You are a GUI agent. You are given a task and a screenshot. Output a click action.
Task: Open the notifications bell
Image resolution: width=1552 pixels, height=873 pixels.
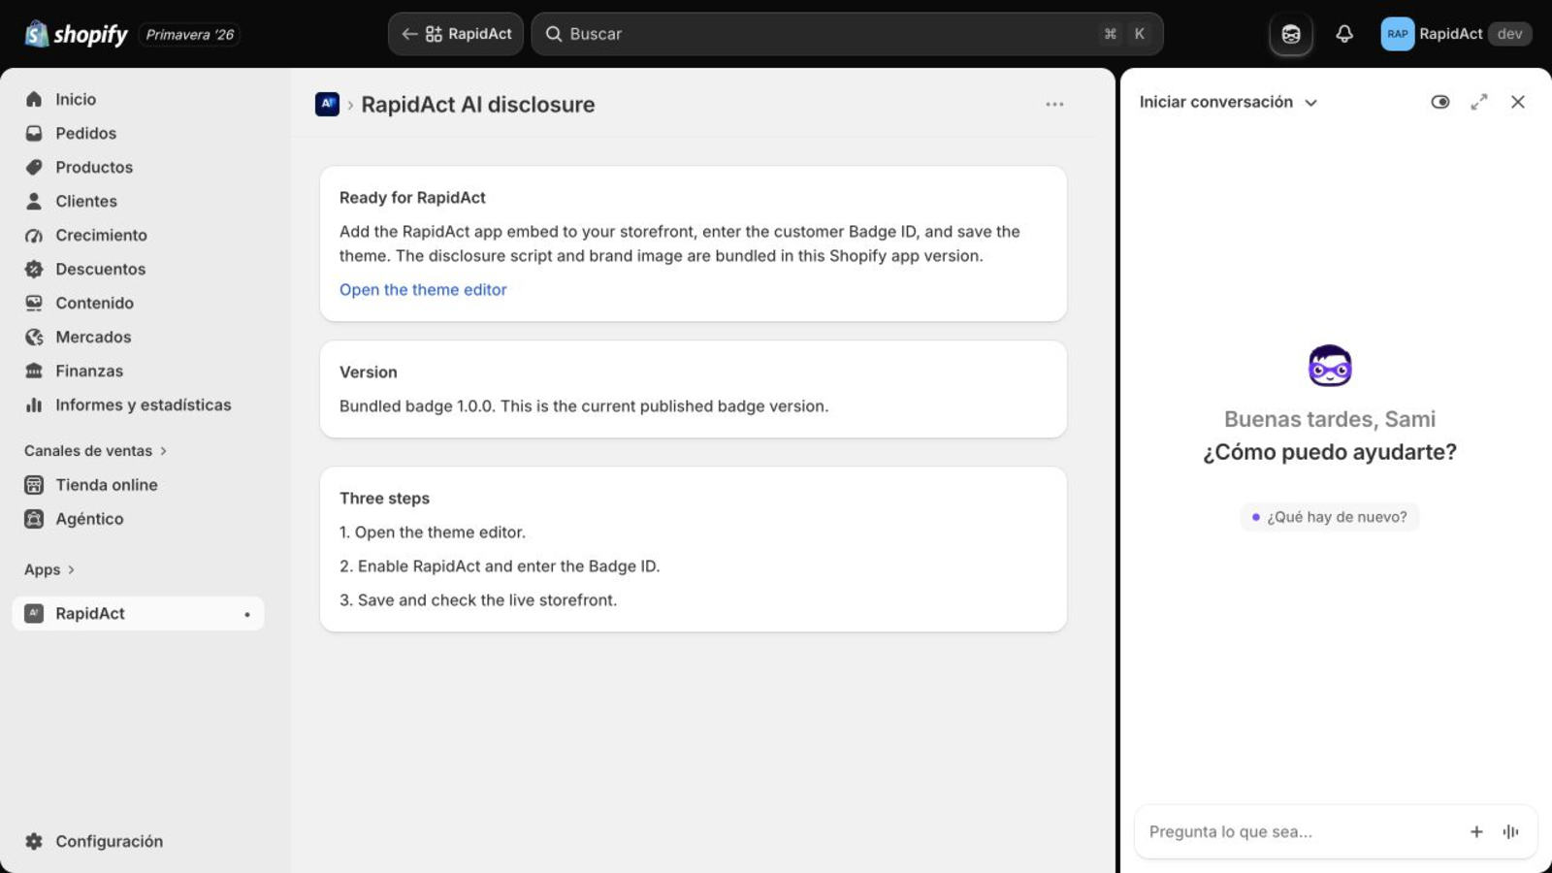[x=1344, y=34]
